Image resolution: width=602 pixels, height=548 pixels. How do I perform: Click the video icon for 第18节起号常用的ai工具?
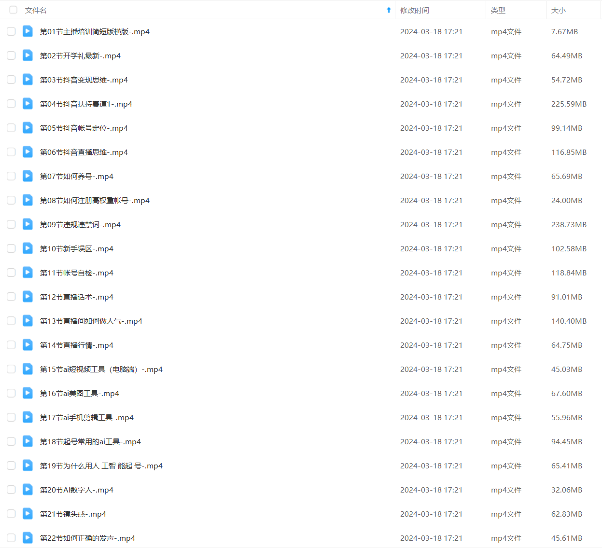pos(28,441)
